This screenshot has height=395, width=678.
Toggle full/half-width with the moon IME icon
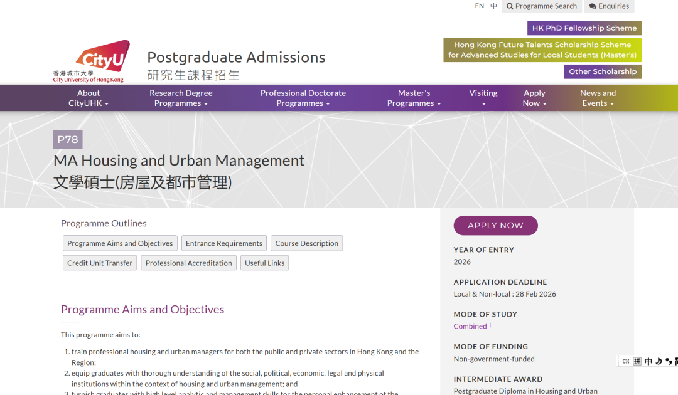point(659,361)
